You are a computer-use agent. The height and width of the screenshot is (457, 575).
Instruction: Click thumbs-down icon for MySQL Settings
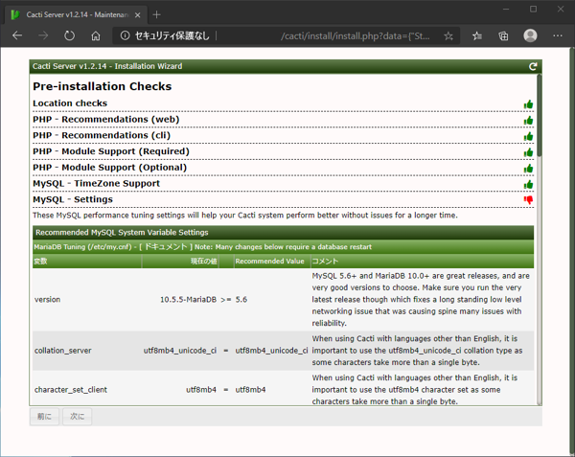[528, 199]
